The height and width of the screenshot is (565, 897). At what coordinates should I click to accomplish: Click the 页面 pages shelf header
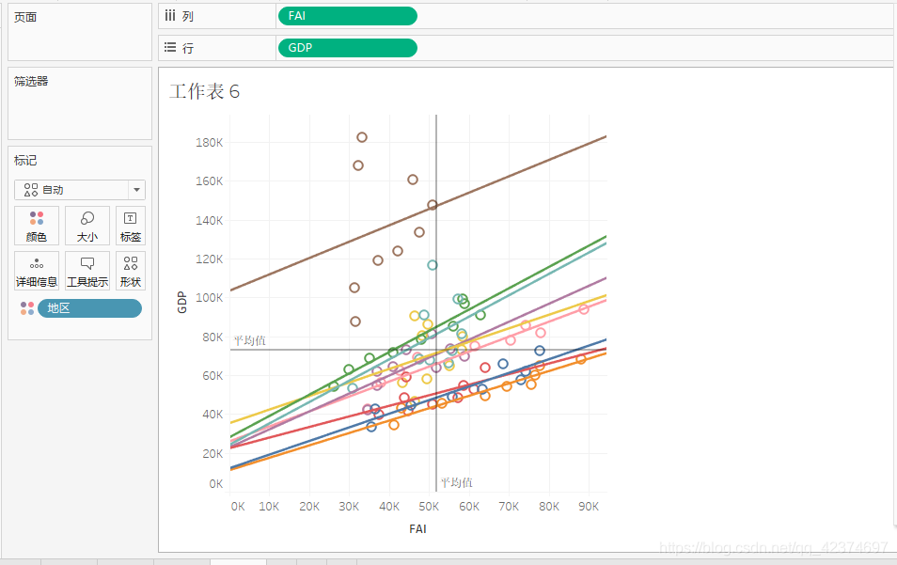(x=25, y=17)
